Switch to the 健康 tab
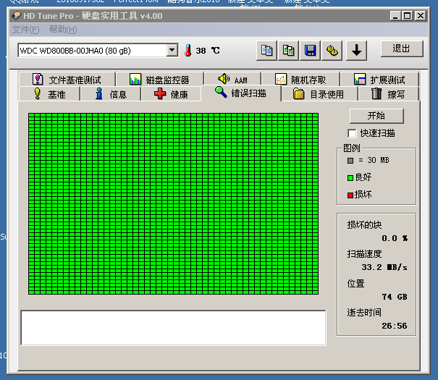This screenshot has width=438, height=380. pos(171,94)
